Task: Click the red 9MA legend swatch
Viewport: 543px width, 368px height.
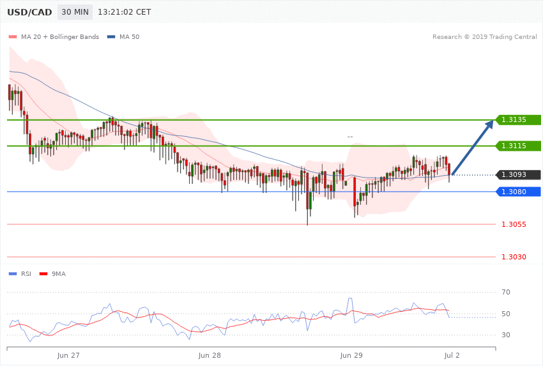Action: [x=43, y=274]
